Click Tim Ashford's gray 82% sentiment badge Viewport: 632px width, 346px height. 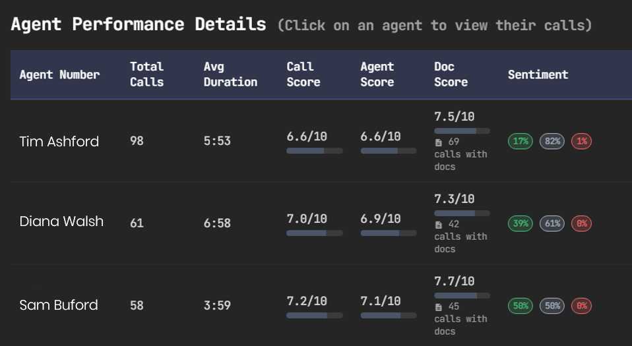(x=552, y=141)
